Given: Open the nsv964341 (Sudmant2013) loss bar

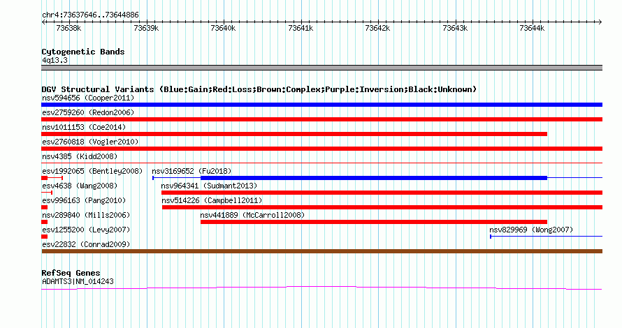Looking at the screenshot, I should point(382,193).
